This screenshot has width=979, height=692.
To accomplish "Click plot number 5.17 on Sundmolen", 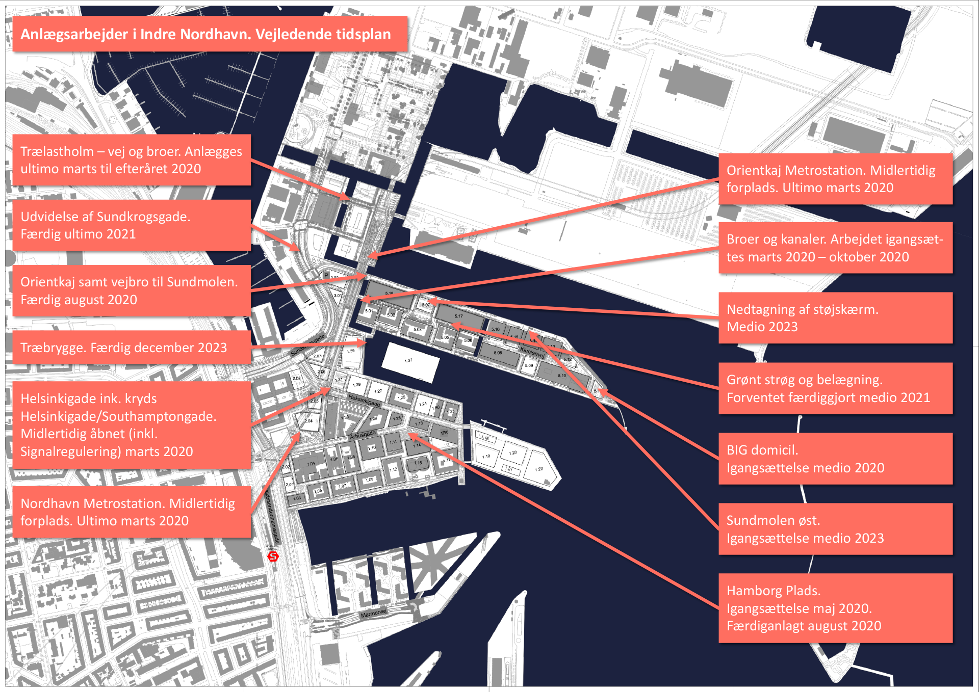I will pyautogui.click(x=458, y=316).
